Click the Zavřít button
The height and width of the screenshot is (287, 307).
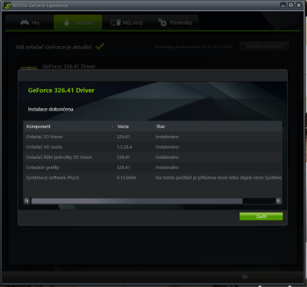click(x=261, y=216)
